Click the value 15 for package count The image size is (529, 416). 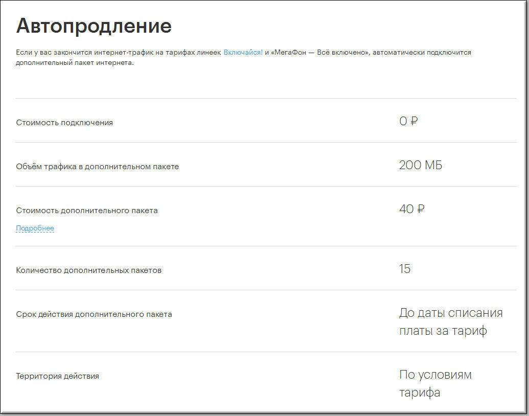point(405,269)
